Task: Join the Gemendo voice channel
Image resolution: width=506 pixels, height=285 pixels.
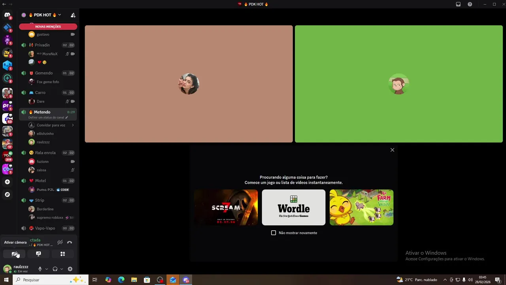Action: pyautogui.click(x=48, y=73)
